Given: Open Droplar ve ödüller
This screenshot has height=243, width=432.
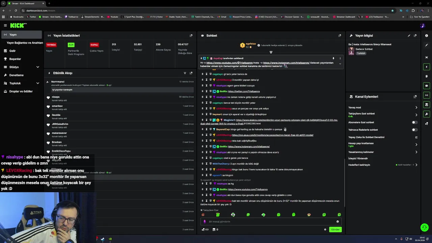Looking at the screenshot, I should point(22,91).
